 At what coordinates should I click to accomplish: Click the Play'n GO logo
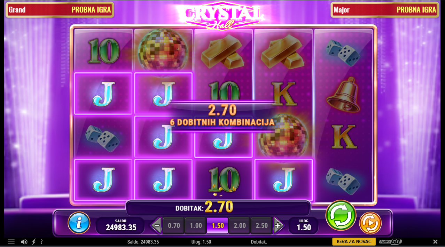tap(390, 241)
